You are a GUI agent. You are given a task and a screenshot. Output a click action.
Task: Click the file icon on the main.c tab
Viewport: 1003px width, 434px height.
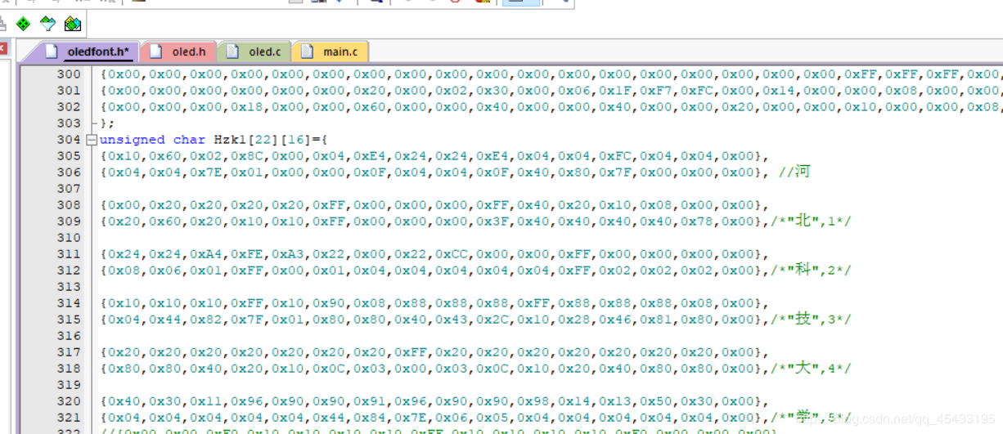307,51
